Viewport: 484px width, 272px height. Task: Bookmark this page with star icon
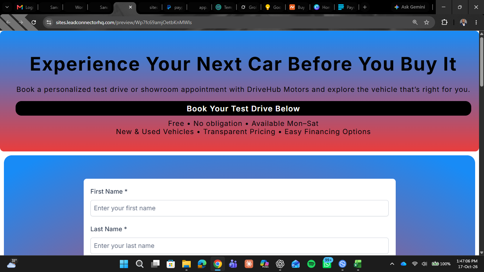pos(427,22)
